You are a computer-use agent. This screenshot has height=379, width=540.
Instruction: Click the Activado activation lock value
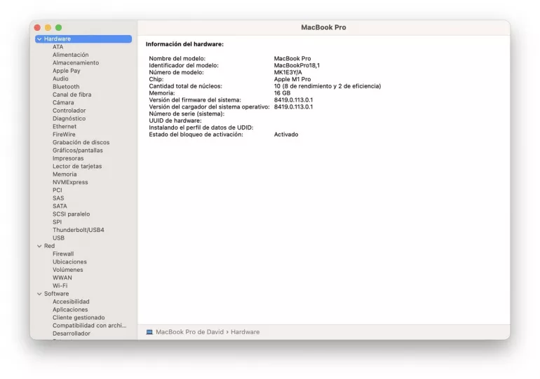coord(286,135)
